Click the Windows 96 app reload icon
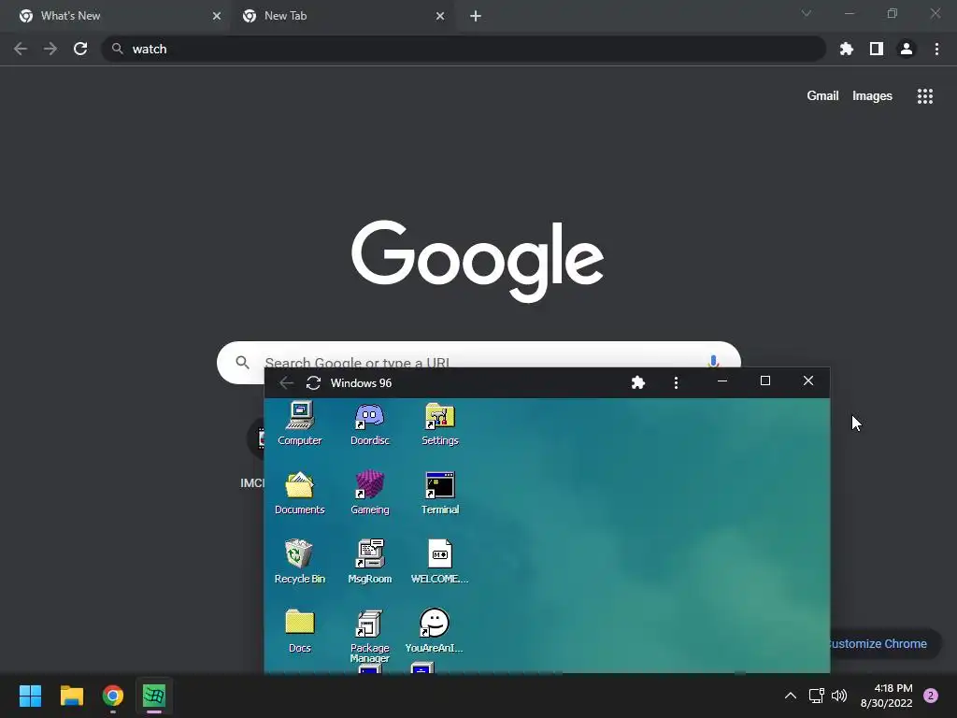The height and width of the screenshot is (718, 957). pos(313,382)
